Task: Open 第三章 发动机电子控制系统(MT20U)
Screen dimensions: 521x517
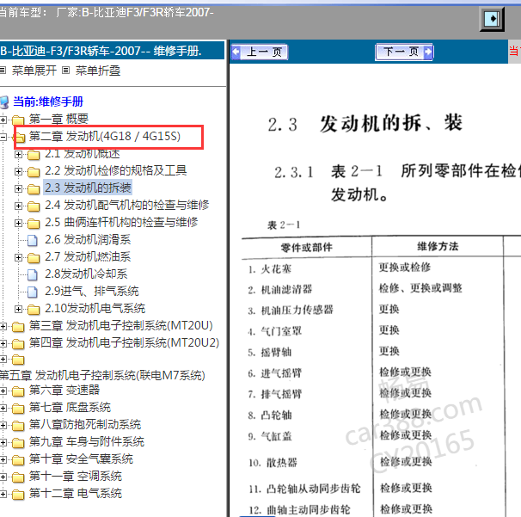Action: (x=121, y=325)
